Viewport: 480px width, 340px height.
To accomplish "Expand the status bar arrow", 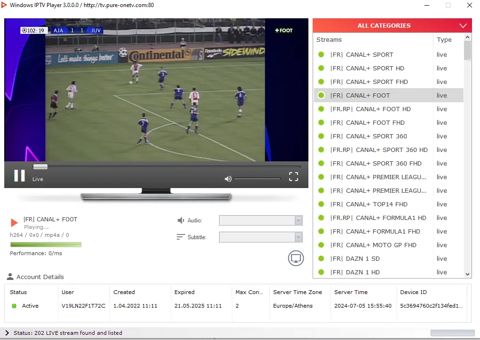I will click(7, 332).
